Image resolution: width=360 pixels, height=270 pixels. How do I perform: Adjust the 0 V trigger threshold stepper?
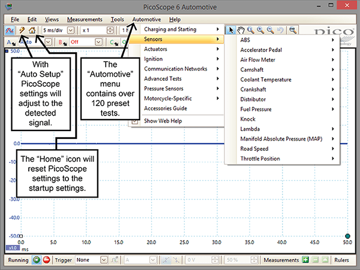coord(215,260)
